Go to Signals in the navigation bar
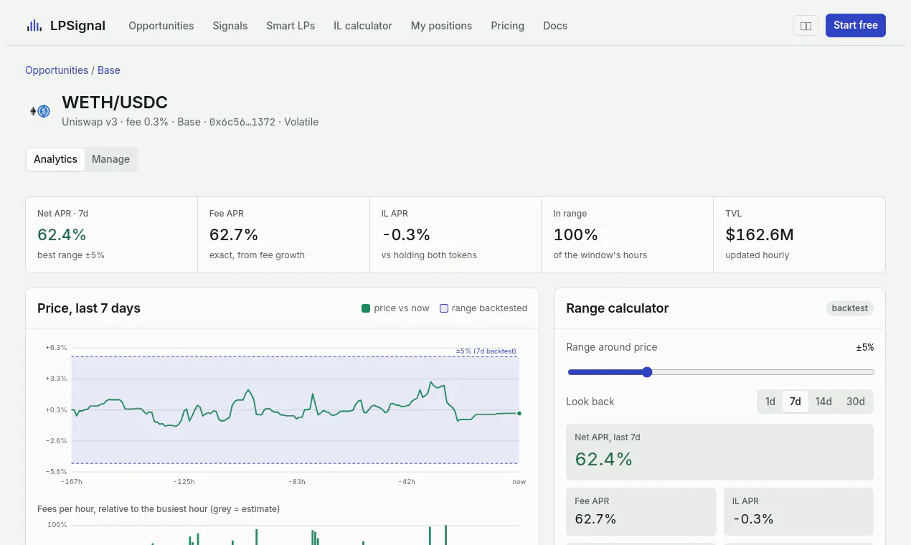Image resolution: width=911 pixels, height=545 pixels. [x=230, y=26]
